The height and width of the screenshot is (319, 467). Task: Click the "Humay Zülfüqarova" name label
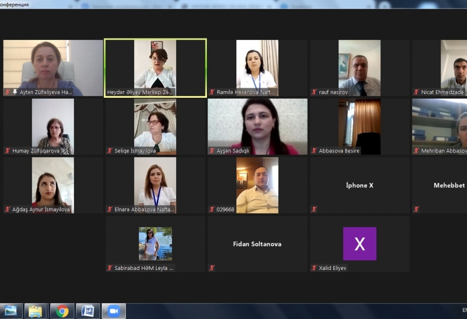pos(36,151)
